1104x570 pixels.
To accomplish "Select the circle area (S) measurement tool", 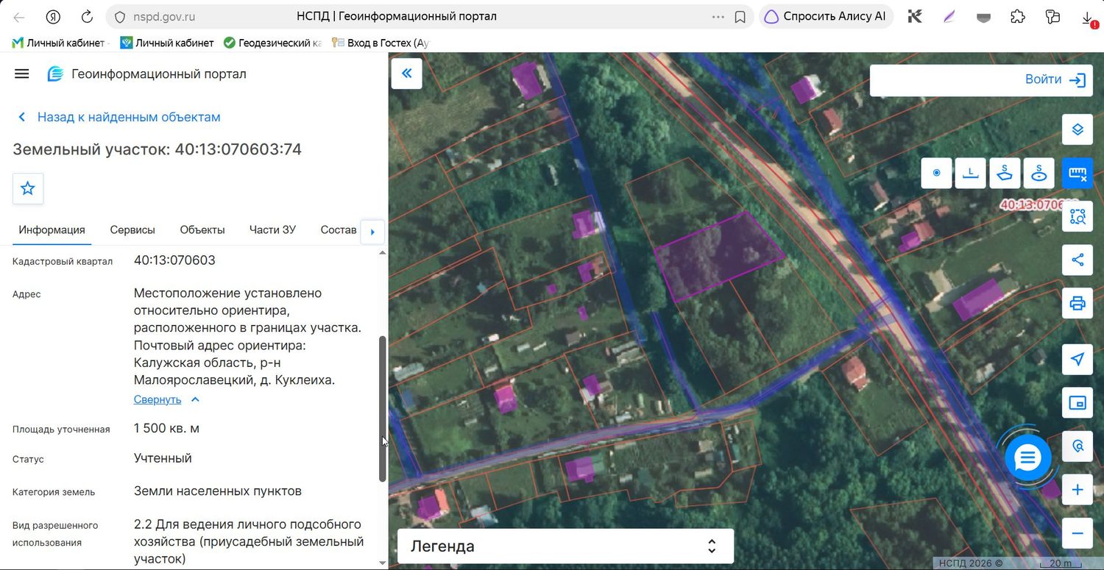I will 1038,173.
